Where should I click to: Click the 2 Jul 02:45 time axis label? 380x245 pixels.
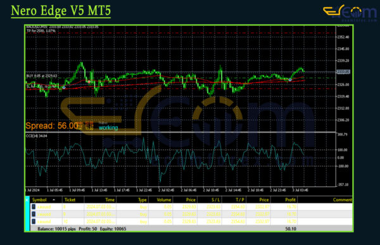coord(166,190)
